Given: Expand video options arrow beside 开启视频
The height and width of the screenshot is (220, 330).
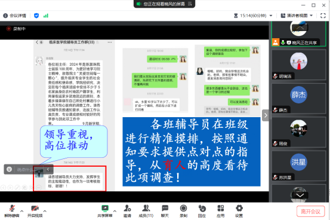Looking at the screenshot, I should pyautogui.click(x=45, y=210).
